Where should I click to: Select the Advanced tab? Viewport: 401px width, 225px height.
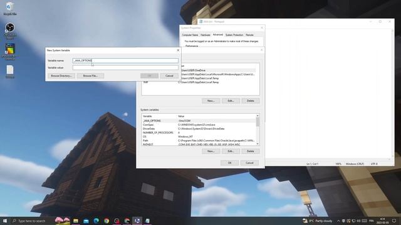click(x=218, y=35)
